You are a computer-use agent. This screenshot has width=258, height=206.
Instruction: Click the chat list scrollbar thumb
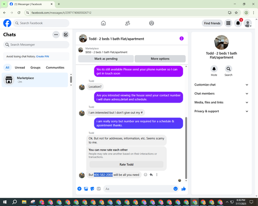[x=71, y=79]
